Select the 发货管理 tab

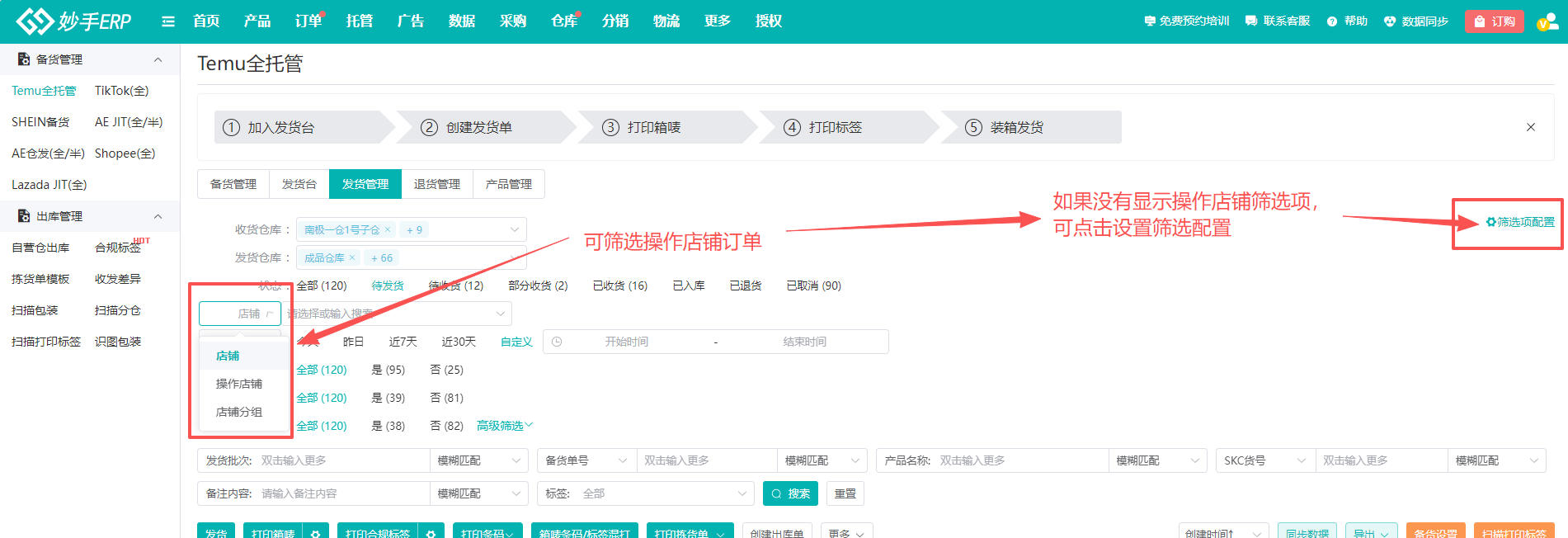click(365, 184)
